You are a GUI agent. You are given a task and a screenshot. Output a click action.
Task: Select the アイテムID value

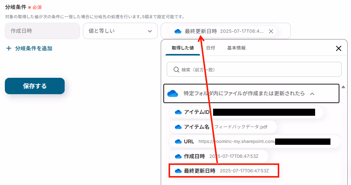[246, 112]
